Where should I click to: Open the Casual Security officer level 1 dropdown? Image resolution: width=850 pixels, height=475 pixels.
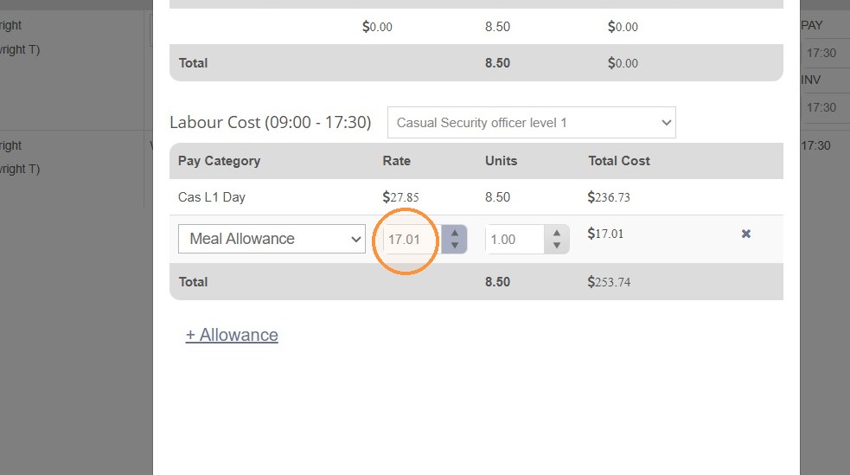point(531,123)
